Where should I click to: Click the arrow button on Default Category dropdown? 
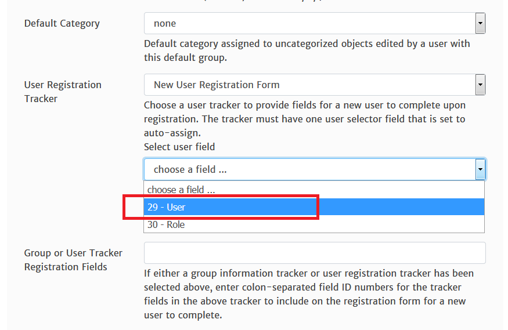coord(480,23)
